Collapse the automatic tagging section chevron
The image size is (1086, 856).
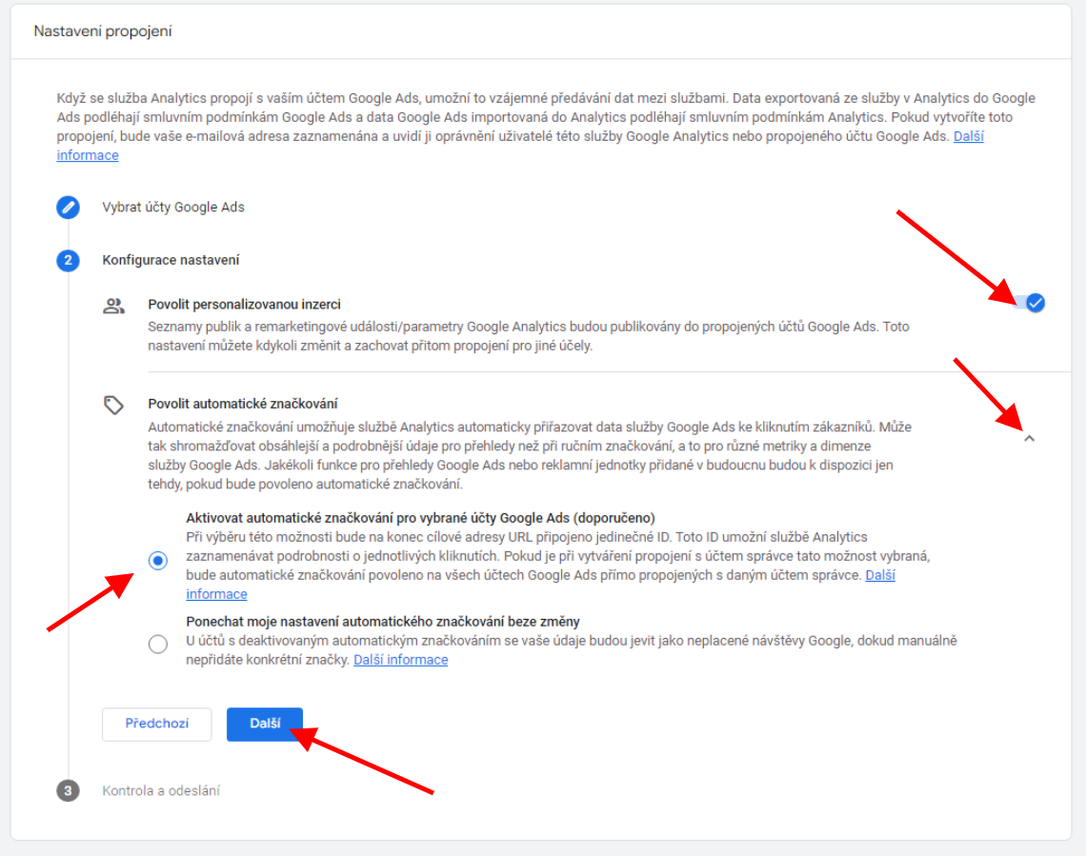pyautogui.click(x=1029, y=438)
